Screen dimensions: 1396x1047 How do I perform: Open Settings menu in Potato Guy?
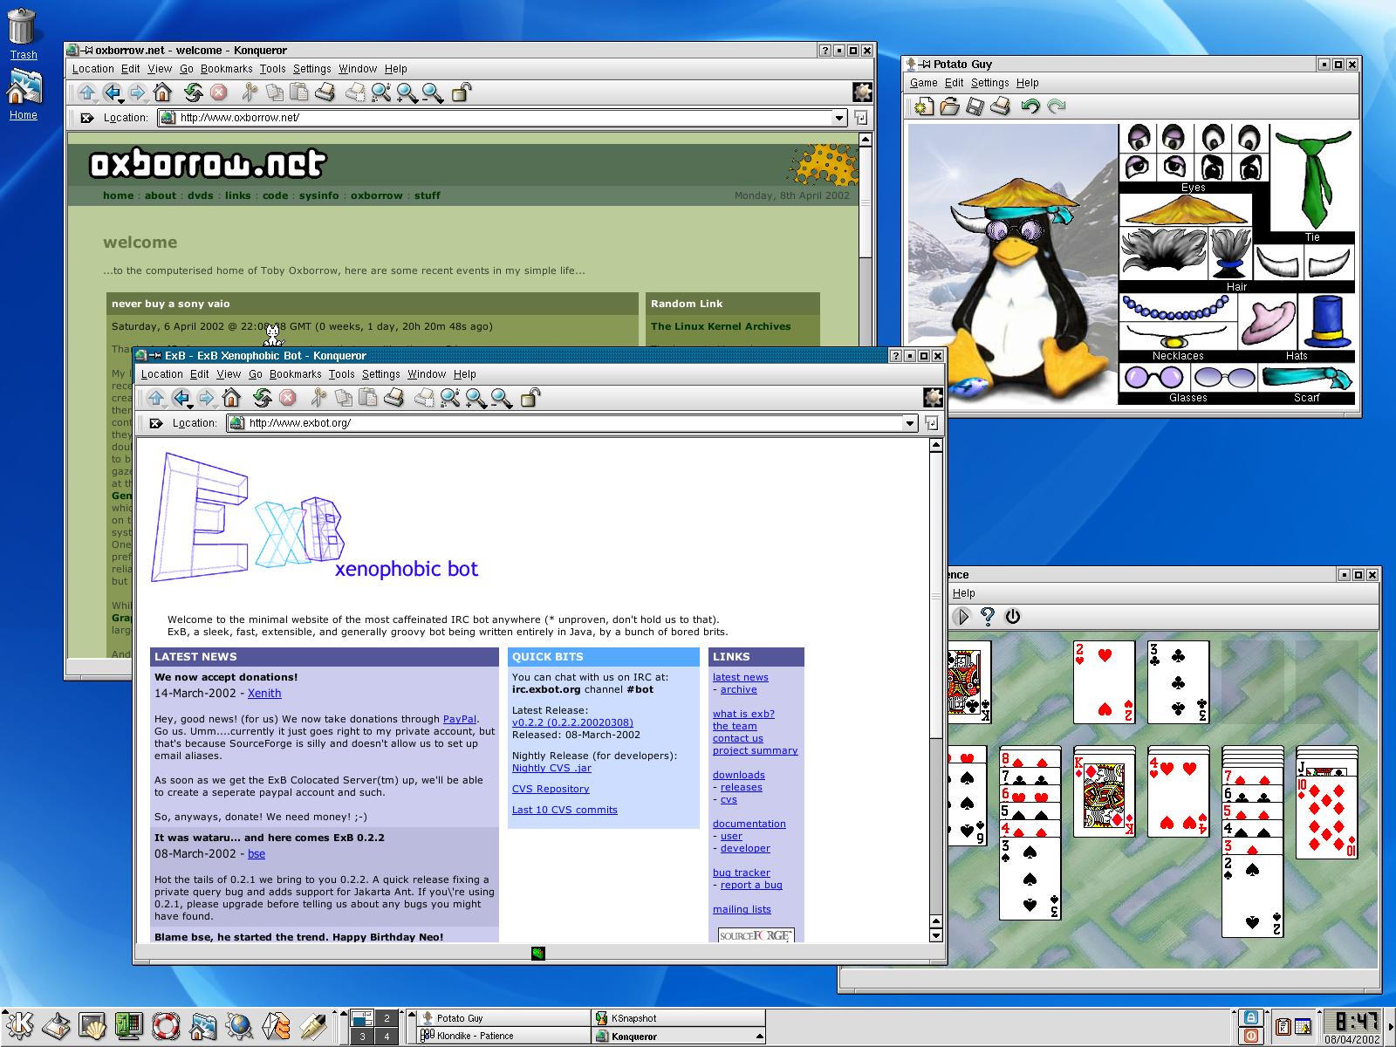989,83
